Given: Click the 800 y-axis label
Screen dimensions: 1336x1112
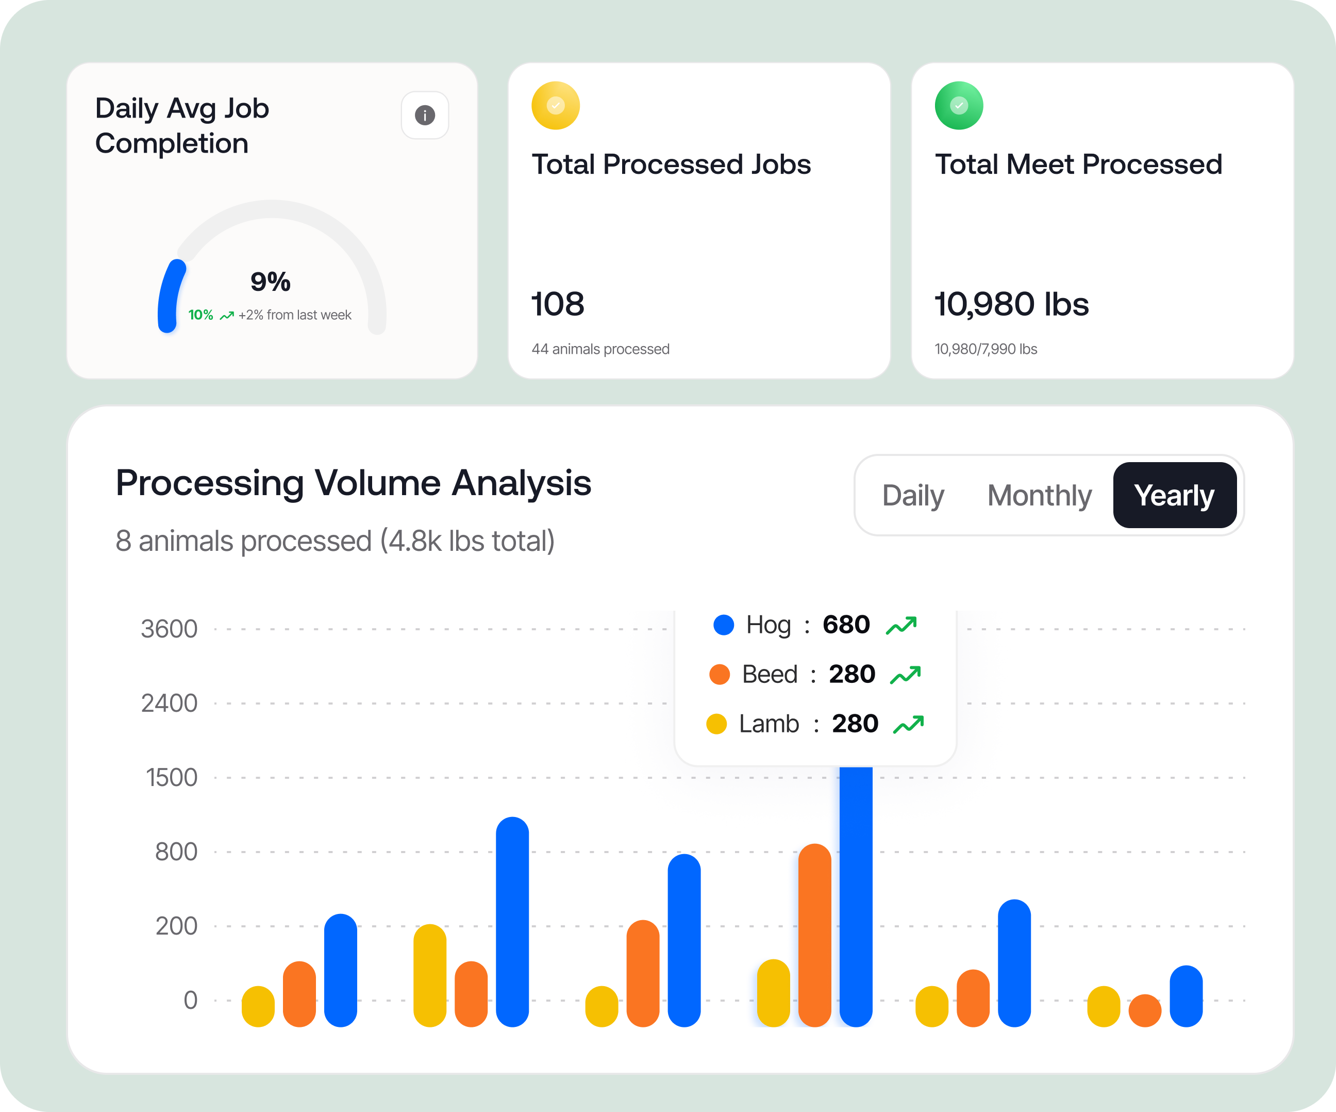Looking at the screenshot, I should 176,852.
